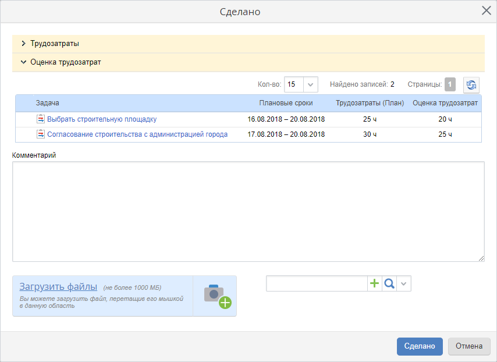Click task icon beside Выбрать строительную площадку

(41, 119)
